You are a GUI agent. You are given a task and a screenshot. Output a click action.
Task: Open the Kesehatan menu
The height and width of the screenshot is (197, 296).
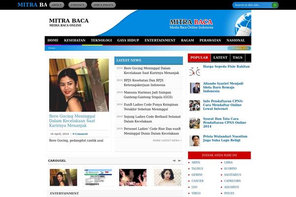74,40
